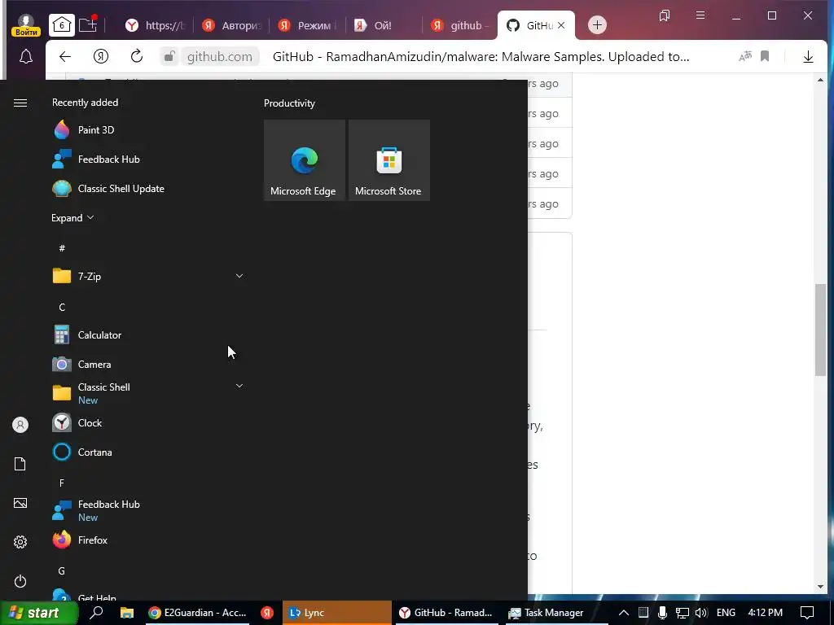This screenshot has height=625, width=834.
Task: Click Microsoft Edge tile
Action: 305,160
